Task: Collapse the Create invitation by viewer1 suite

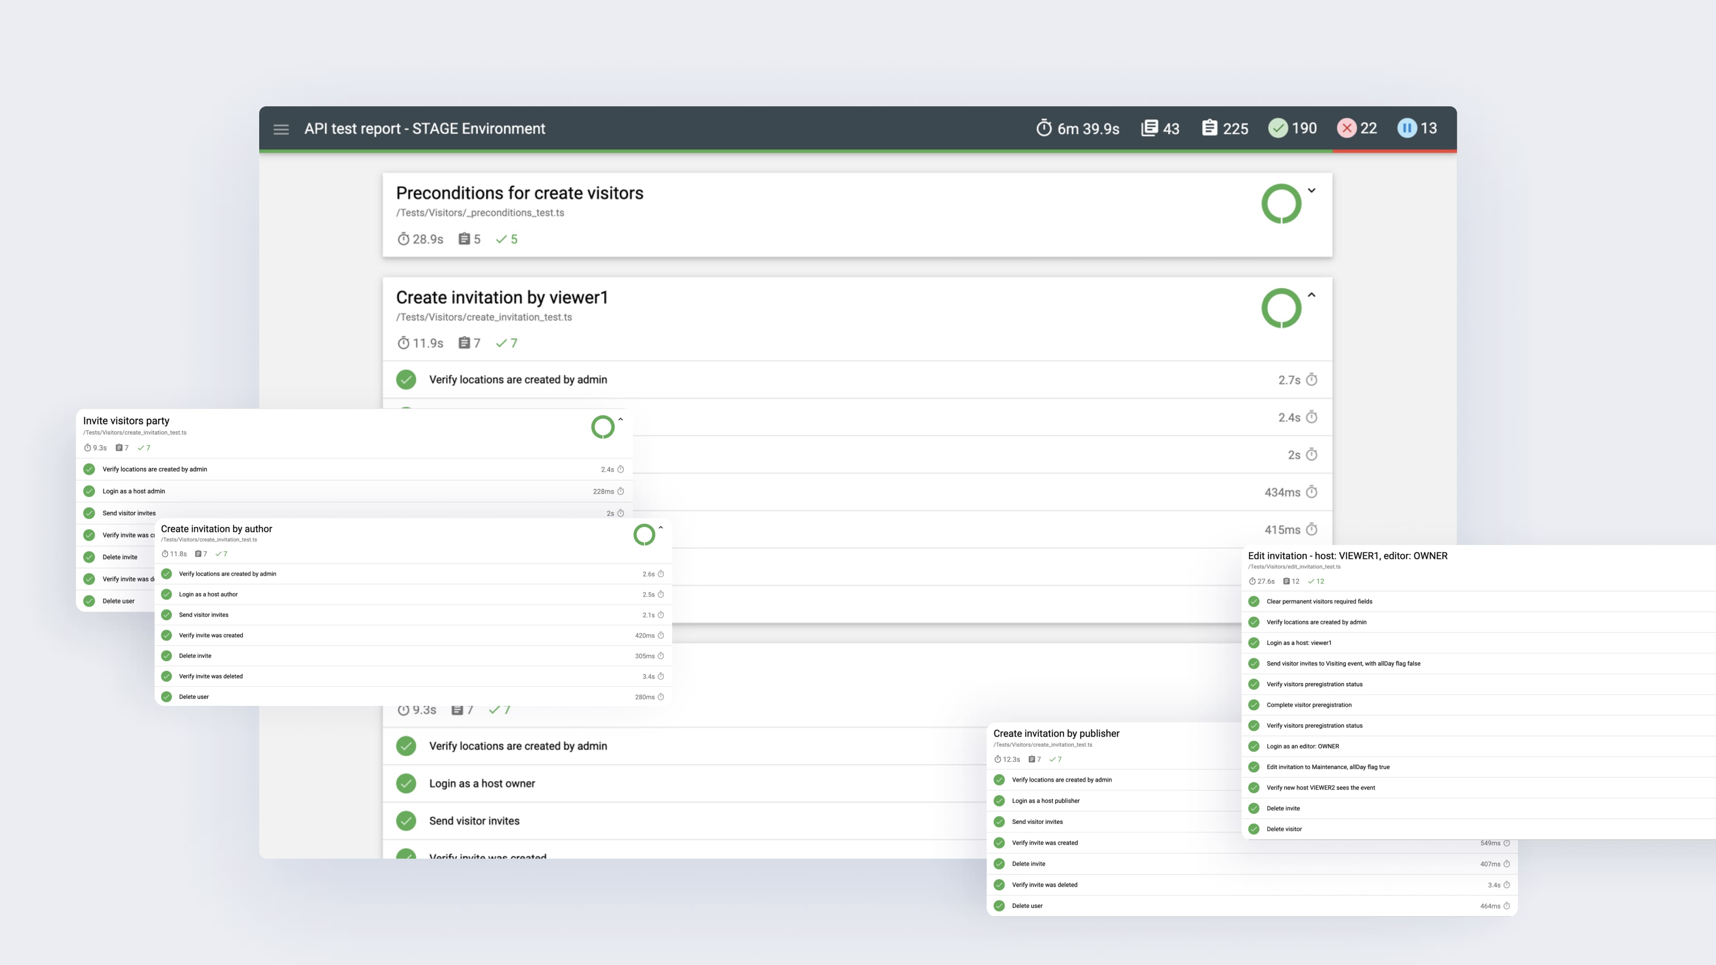Action: (x=1311, y=295)
